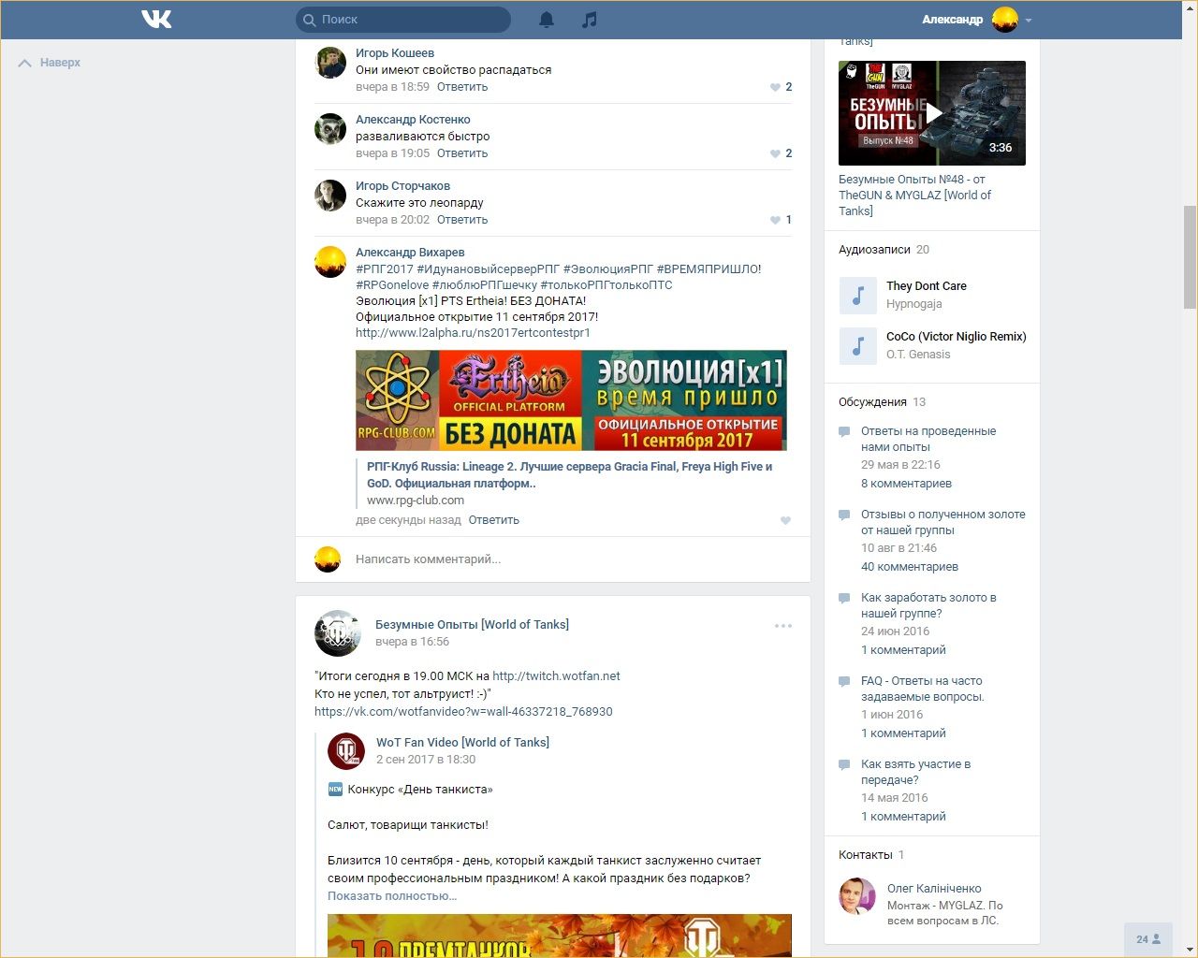Viewport: 1198px width, 958px height.
Task: Open repost date 2 сен 2017 в 18:30
Action: pos(426,760)
